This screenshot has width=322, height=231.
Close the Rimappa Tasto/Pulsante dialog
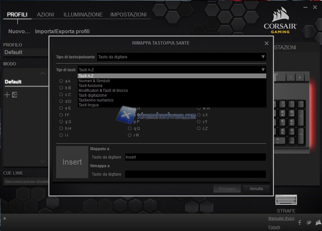click(267, 43)
